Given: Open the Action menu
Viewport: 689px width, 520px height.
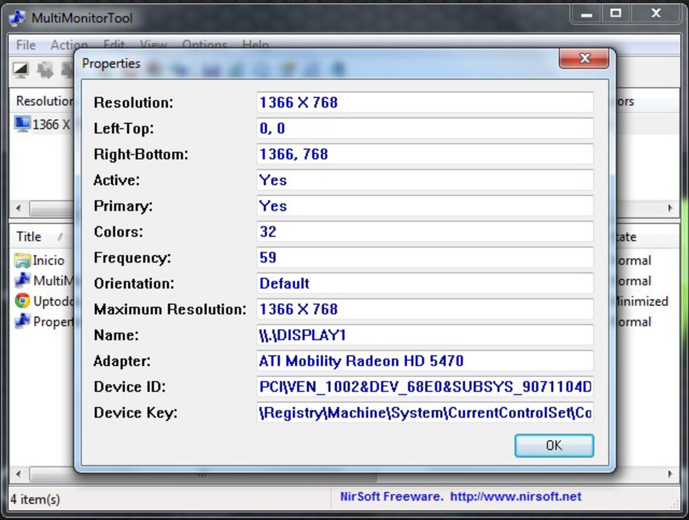Looking at the screenshot, I should click(x=68, y=45).
